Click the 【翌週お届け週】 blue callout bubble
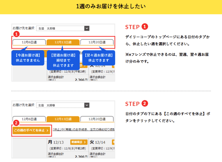This screenshot has width=222, height=162. click(x=63, y=60)
